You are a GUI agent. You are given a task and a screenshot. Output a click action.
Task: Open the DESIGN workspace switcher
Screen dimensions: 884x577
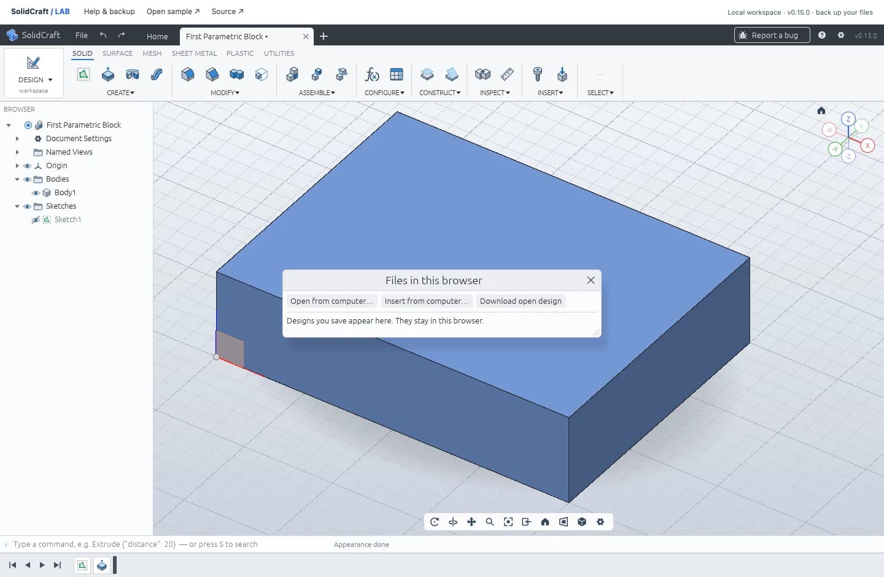click(34, 73)
